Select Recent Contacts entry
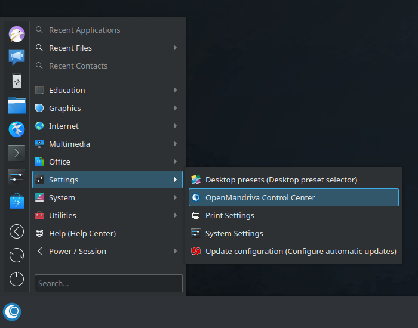This screenshot has height=328, width=418. coord(107,66)
